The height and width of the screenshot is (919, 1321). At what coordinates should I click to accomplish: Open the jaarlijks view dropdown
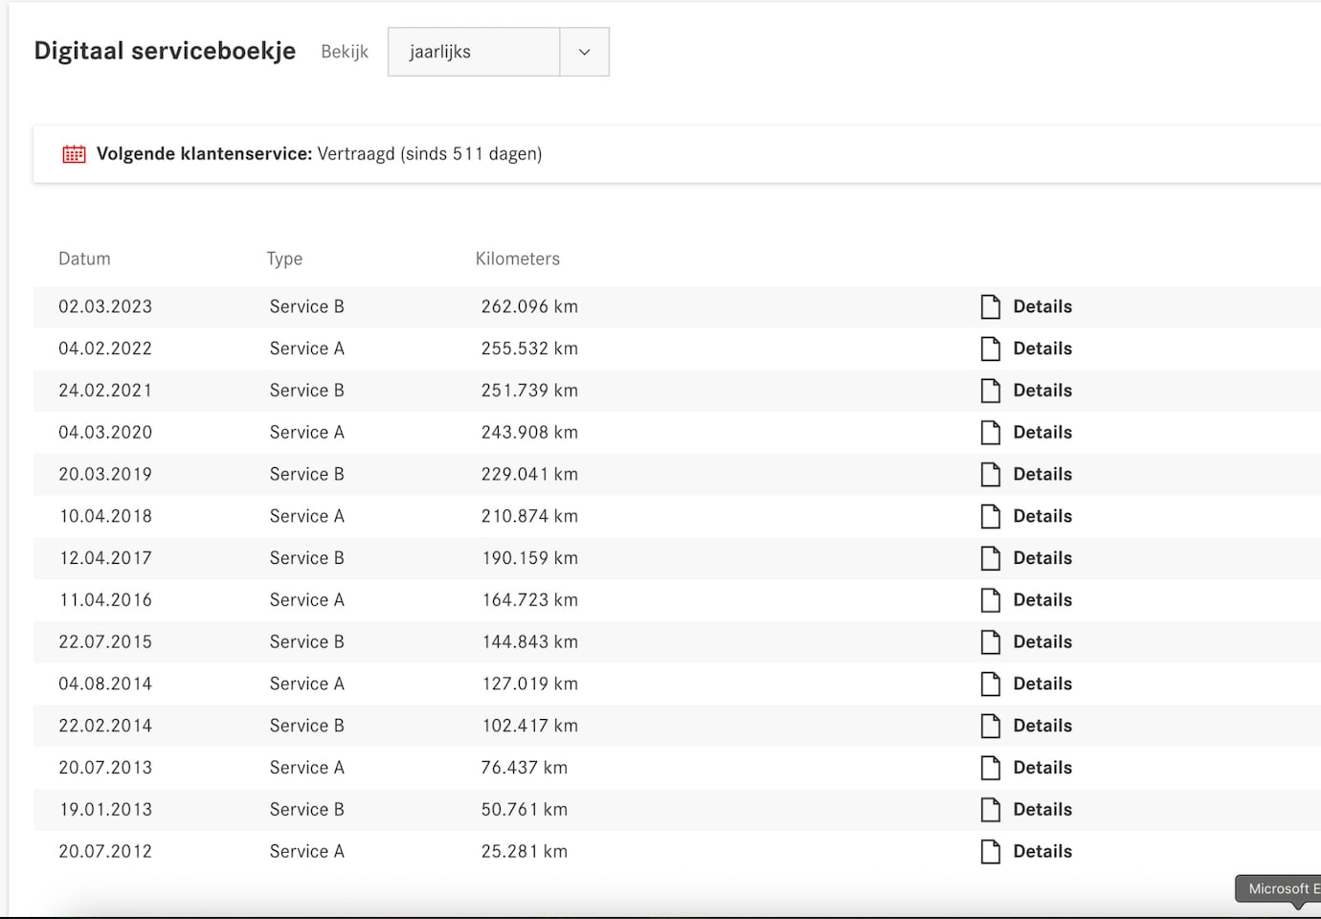point(498,52)
